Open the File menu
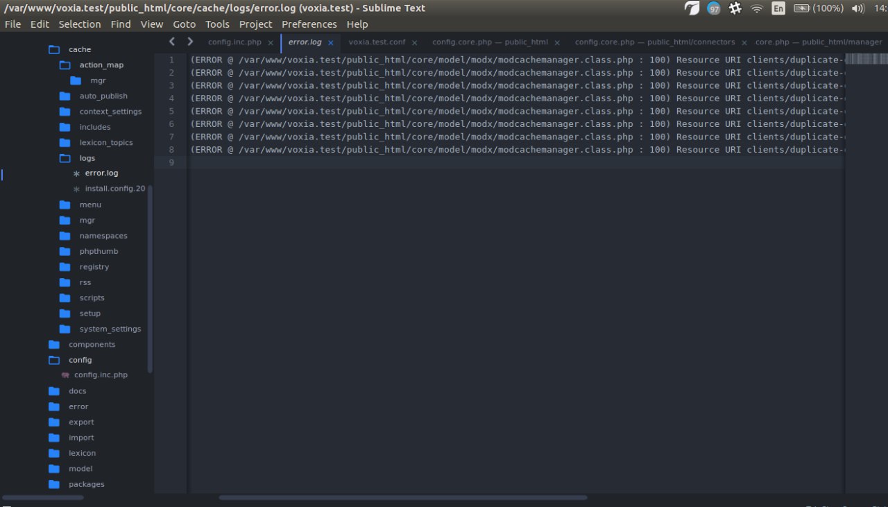Image resolution: width=888 pixels, height=507 pixels. 12,24
